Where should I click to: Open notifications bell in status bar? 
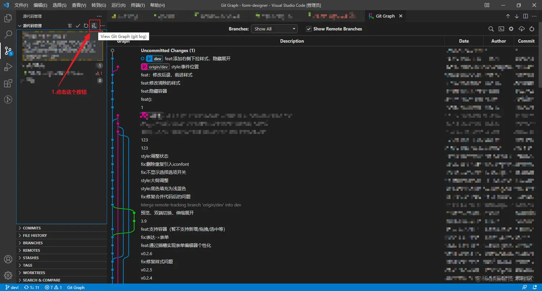click(535, 287)
